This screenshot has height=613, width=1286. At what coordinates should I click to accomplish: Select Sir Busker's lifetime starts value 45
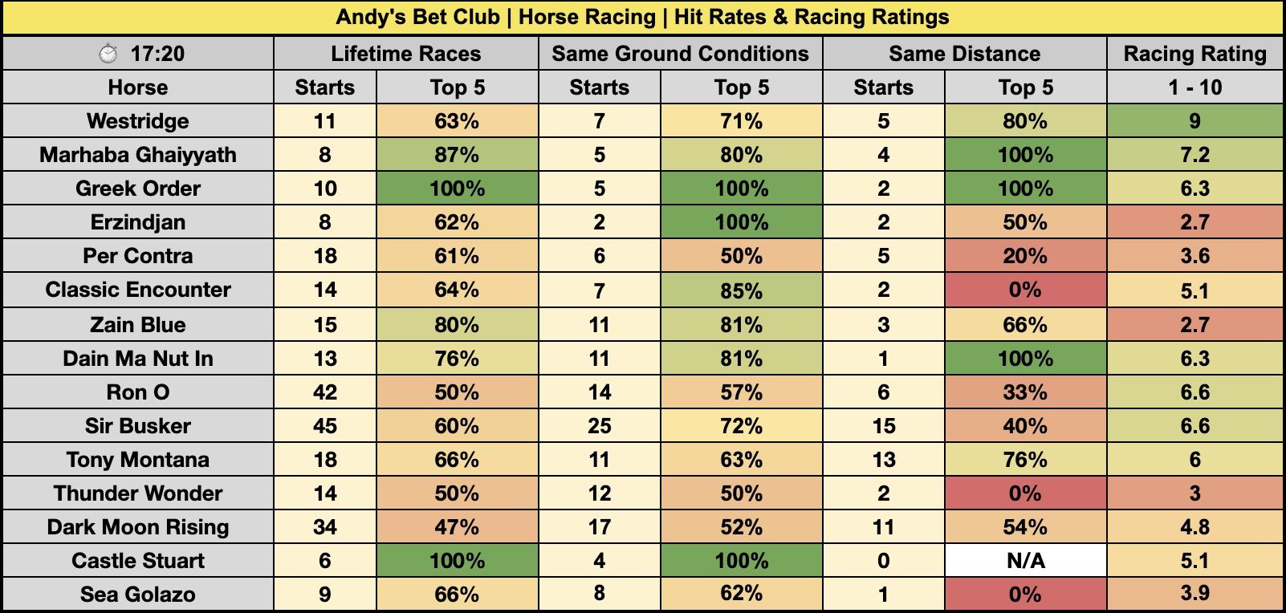point(325,426)
